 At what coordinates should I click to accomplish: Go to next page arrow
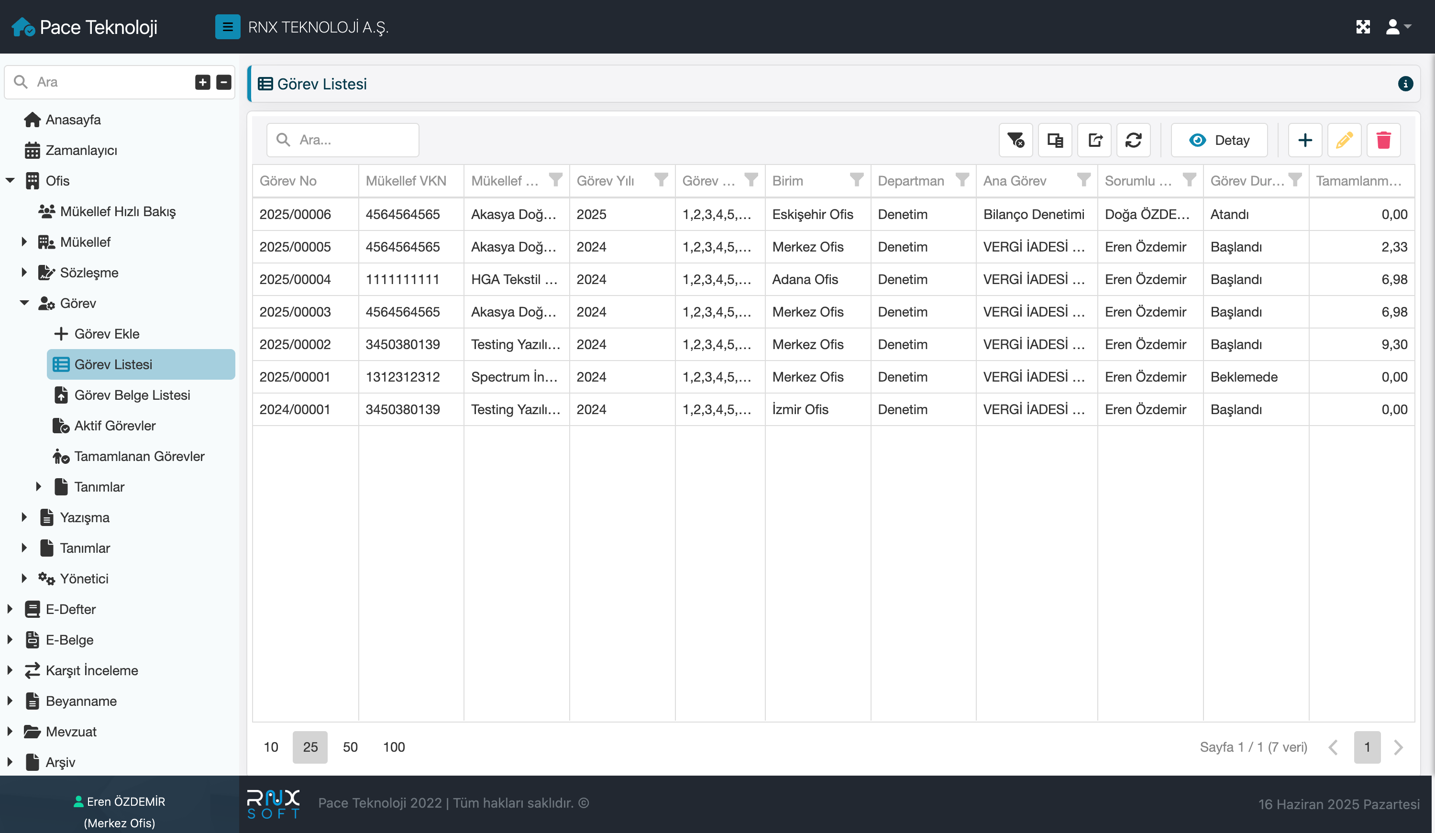[1398, 747]
